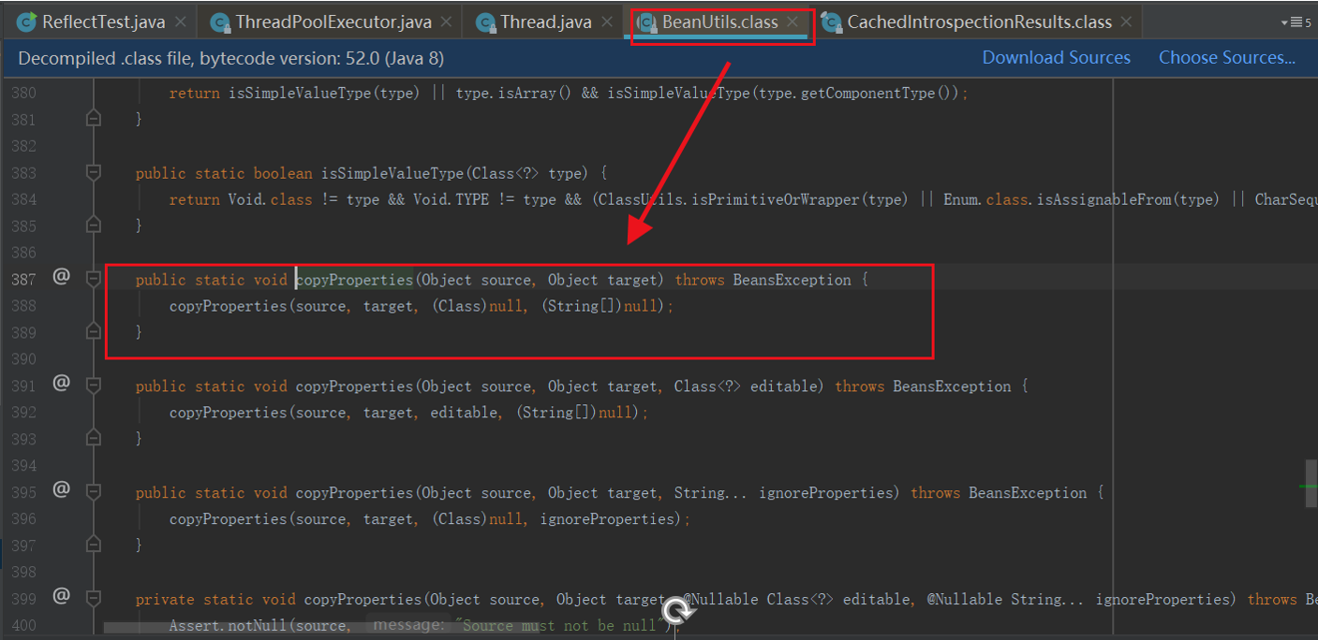The width and height of the screenshot is (1318, 640).
Task: Click the green marker in the error stripe
Action: 1308,487
